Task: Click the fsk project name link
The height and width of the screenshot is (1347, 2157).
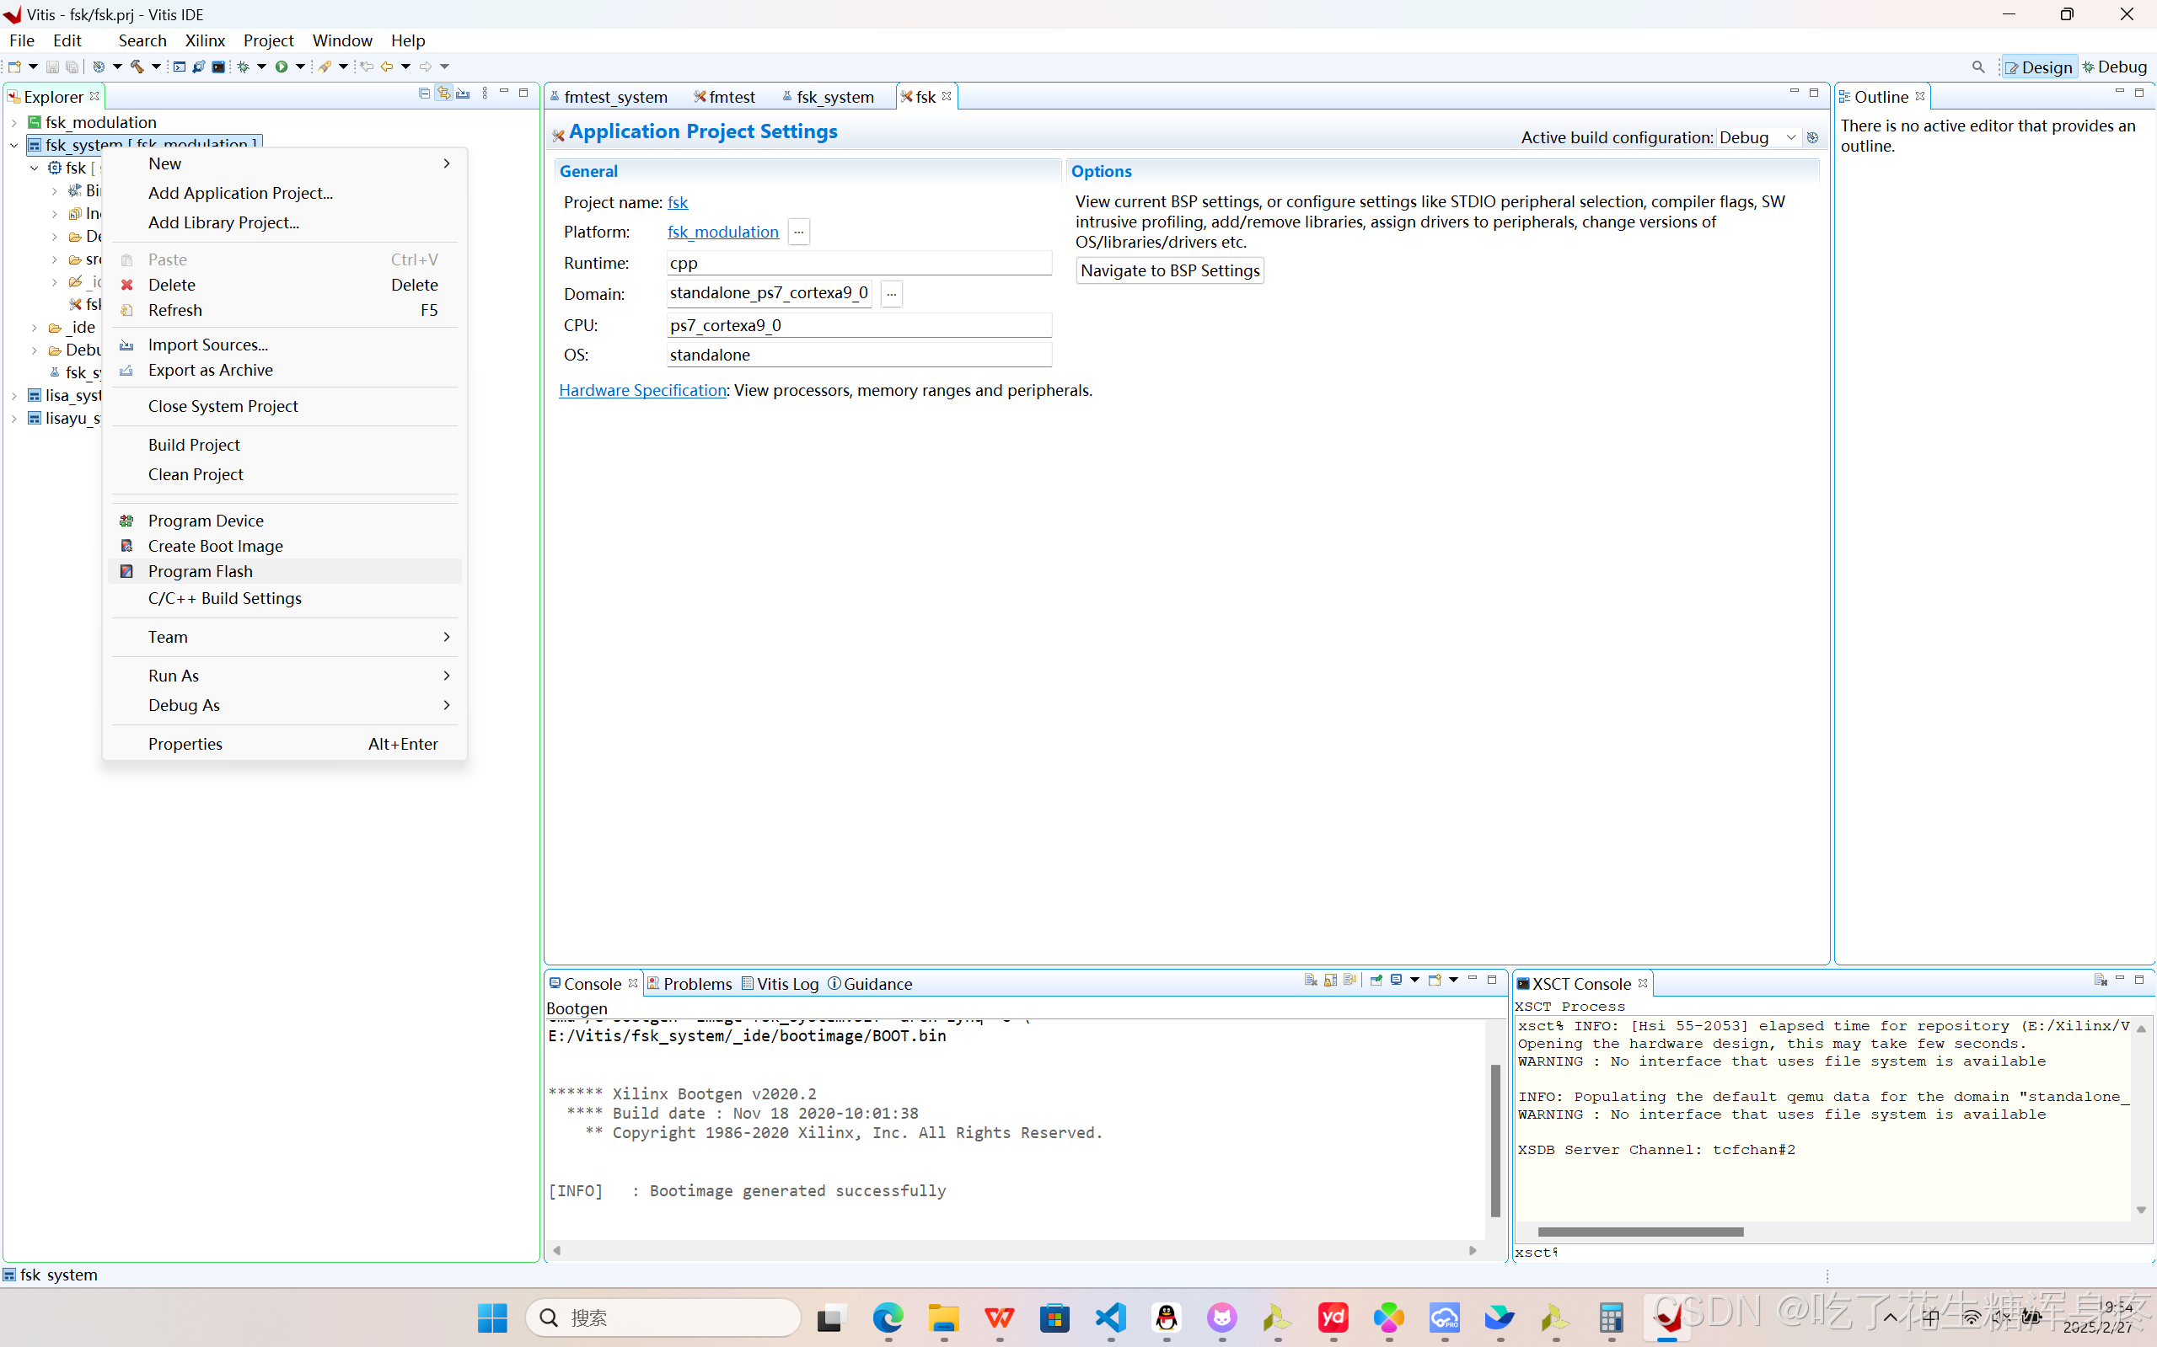Action: [x=678, y=202]
